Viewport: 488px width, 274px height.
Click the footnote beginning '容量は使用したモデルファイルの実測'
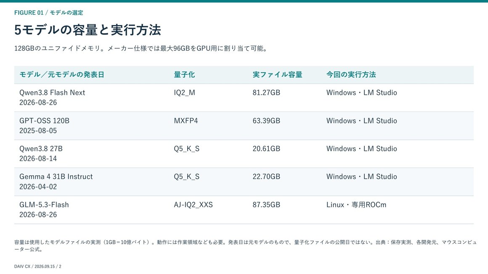coord(245,246)
